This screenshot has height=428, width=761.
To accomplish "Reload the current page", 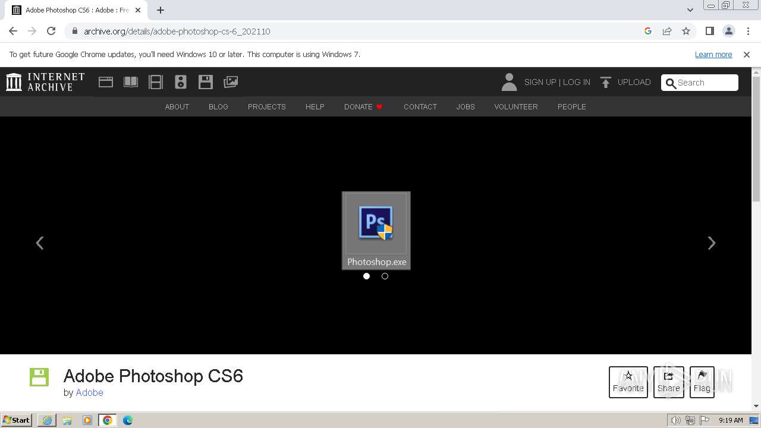I will click(51, 31).
